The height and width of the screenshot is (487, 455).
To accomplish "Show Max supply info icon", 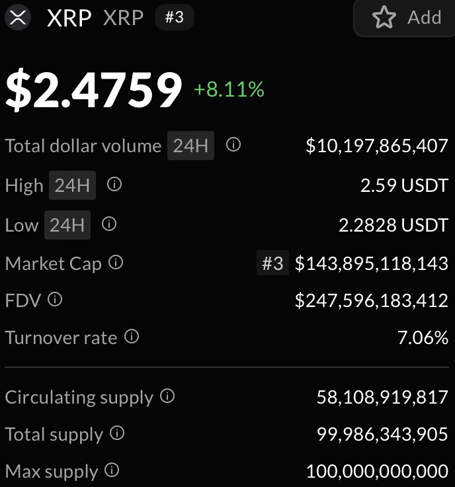I will point(112,471).
